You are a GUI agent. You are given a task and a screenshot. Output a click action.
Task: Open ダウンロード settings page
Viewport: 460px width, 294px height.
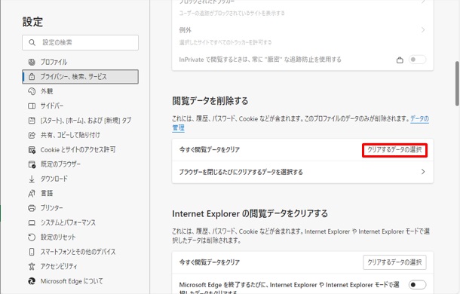point(80,179)
